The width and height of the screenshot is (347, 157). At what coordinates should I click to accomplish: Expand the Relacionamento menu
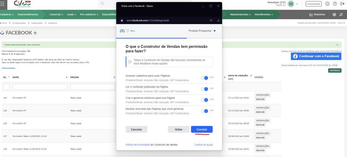point(240,14)
